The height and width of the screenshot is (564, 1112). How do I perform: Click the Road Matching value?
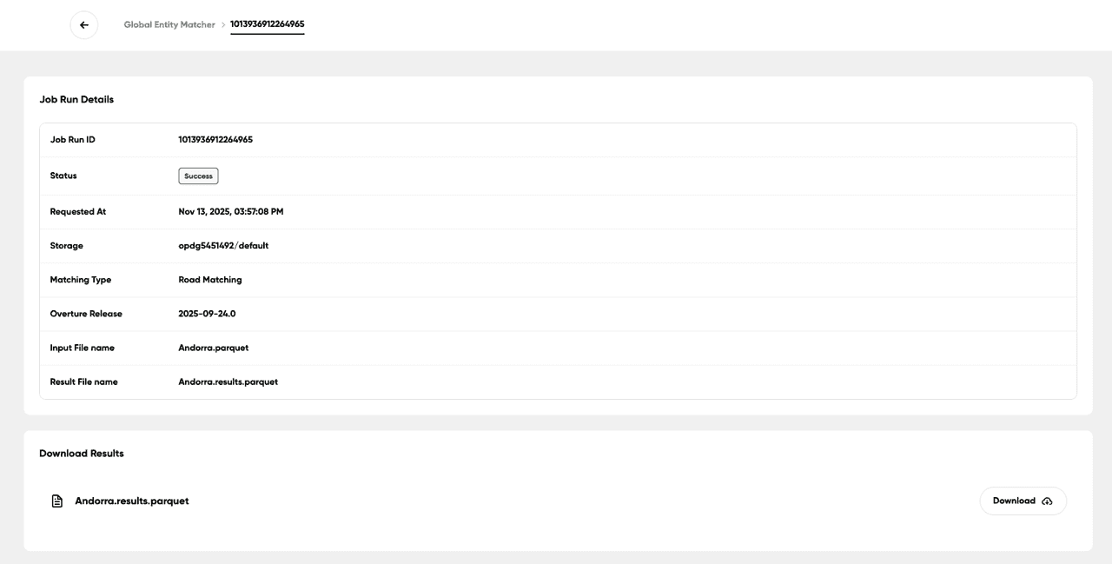coord(210,280)
